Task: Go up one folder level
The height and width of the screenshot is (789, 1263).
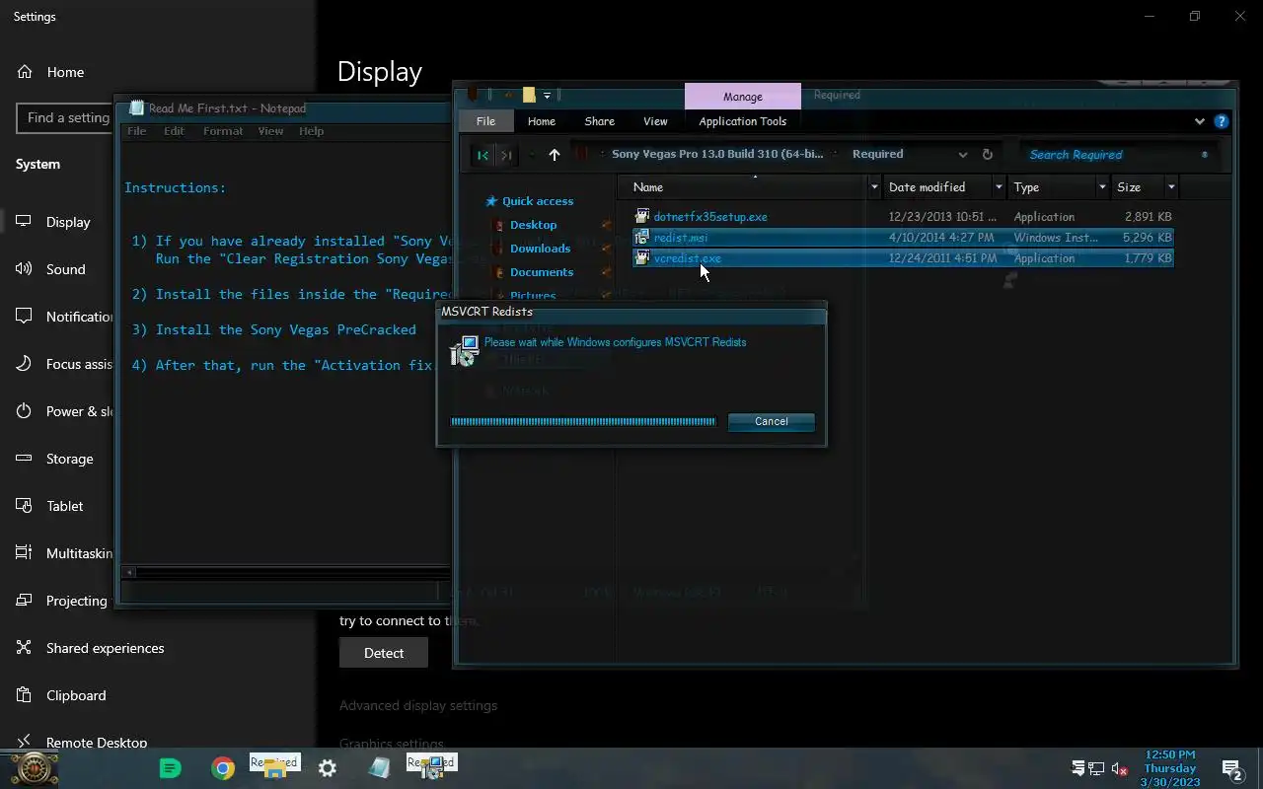Action: coord(554,155)
